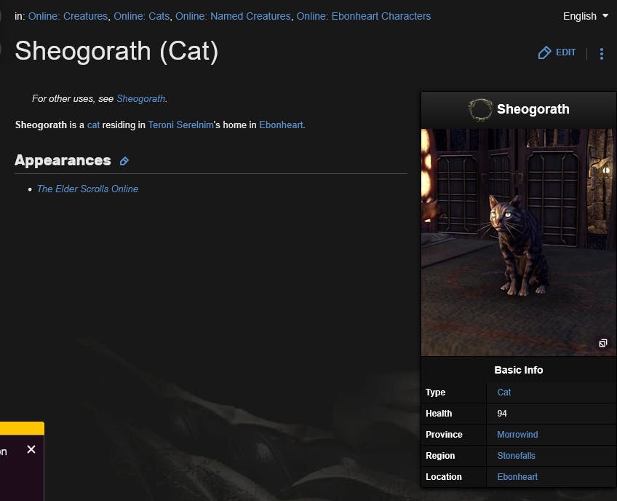This screenshot has width=617, height=501.
Task: Open Online: Ebonheart Characters category
Action: coord(363,16)
